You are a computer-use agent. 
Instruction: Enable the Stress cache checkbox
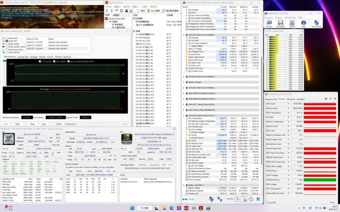pyautogui.click(x=7, y=44)
